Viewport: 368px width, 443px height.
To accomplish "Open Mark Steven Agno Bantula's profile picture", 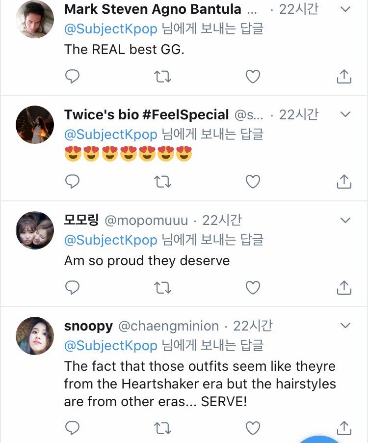I will point(35,19).
